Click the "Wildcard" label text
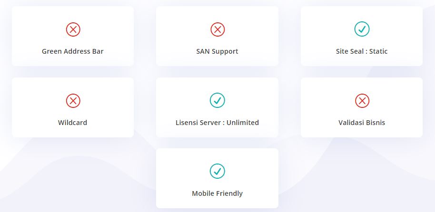435x212 pixels. [x=73, y=123]
